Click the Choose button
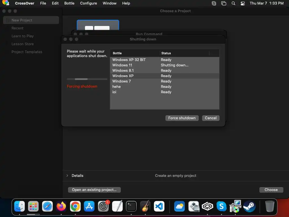Screen dimensions: 289x217 [271, 190]
